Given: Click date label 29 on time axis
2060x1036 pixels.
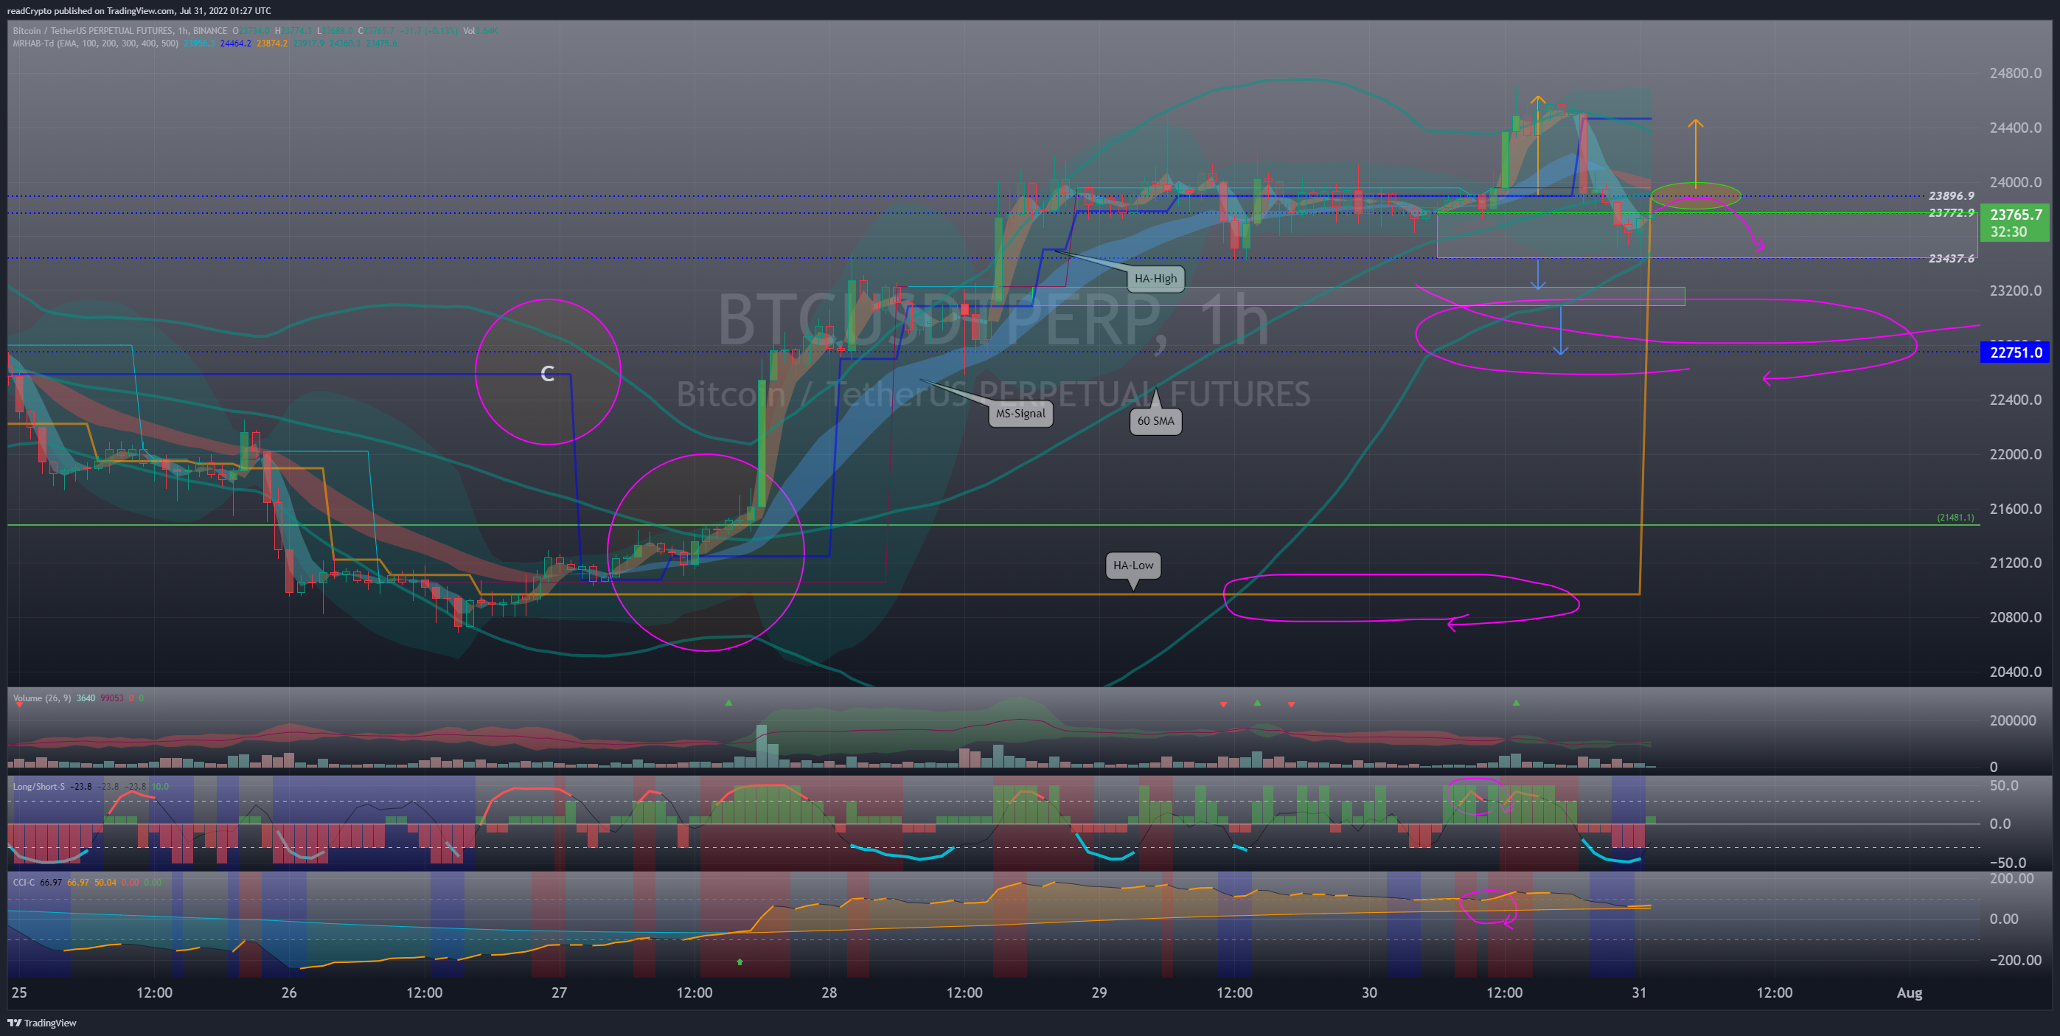Looking at the screenshot, I should [x=1099, y=992].
